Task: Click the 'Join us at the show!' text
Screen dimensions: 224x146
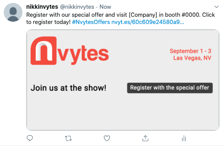Action: click(x=68, y=88)
